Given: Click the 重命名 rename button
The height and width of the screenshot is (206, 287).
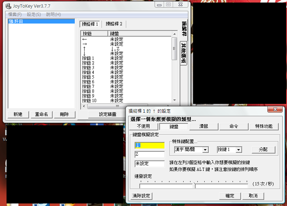Looking at the screenshot, I should pos(42,114).
